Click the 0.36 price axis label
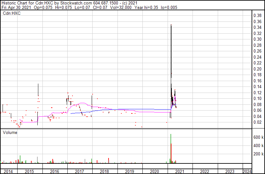The width and height of the screenshot is (265, 174). [x=257, y=21]
